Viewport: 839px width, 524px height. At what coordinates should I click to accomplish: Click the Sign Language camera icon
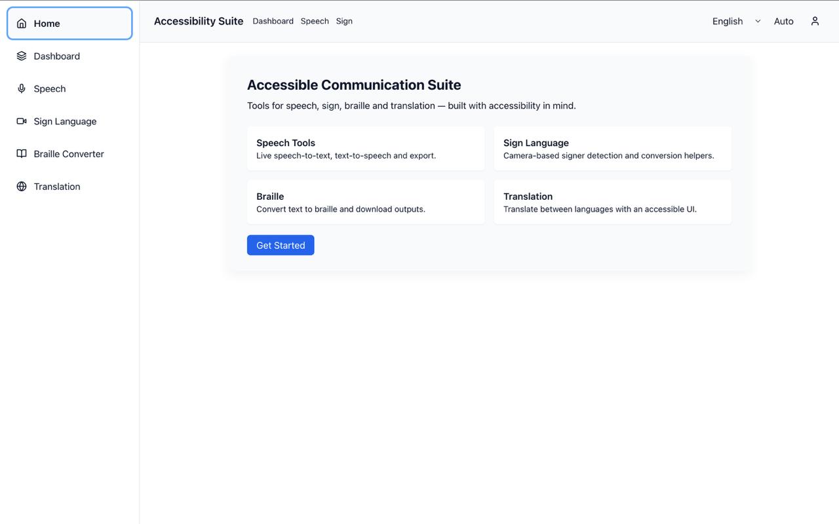pyautogui.click(x=22, y=121)
